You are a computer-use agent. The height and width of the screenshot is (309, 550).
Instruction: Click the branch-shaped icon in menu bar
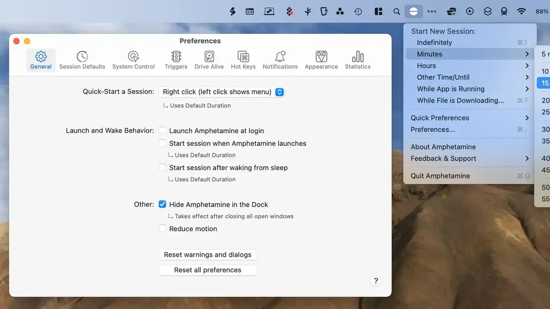(308, 11)
